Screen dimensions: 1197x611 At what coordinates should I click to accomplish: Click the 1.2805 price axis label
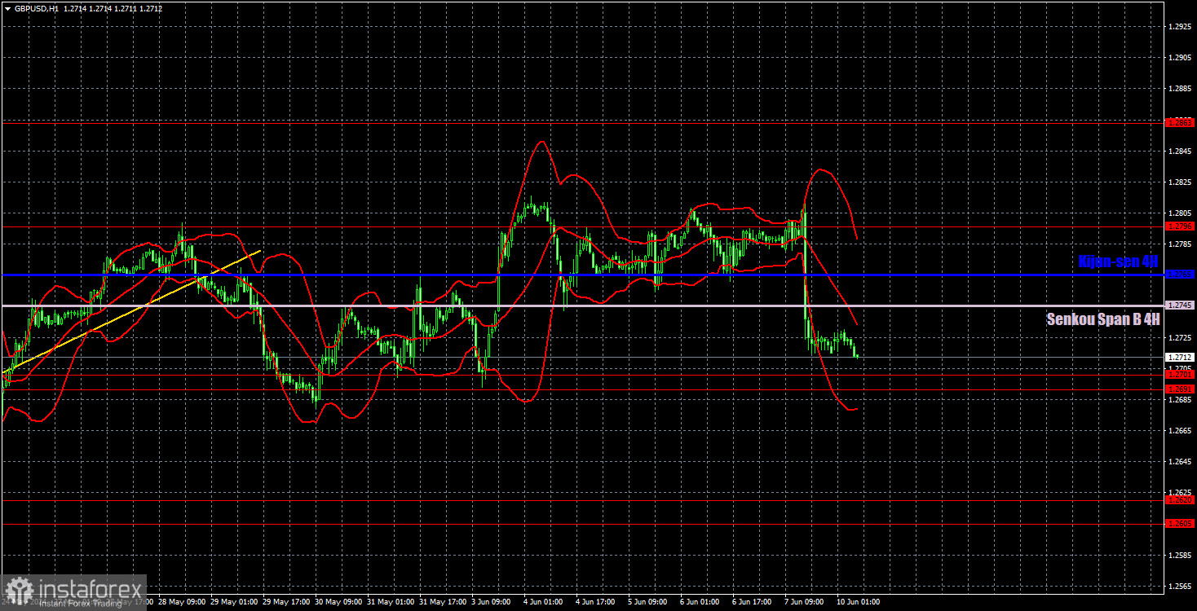tap(1180, 213)
